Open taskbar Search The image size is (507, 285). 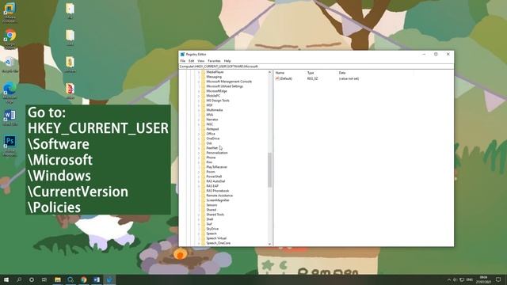19,279
